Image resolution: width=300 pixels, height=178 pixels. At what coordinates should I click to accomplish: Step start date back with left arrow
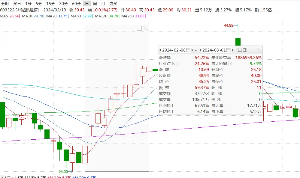point(160,50)
